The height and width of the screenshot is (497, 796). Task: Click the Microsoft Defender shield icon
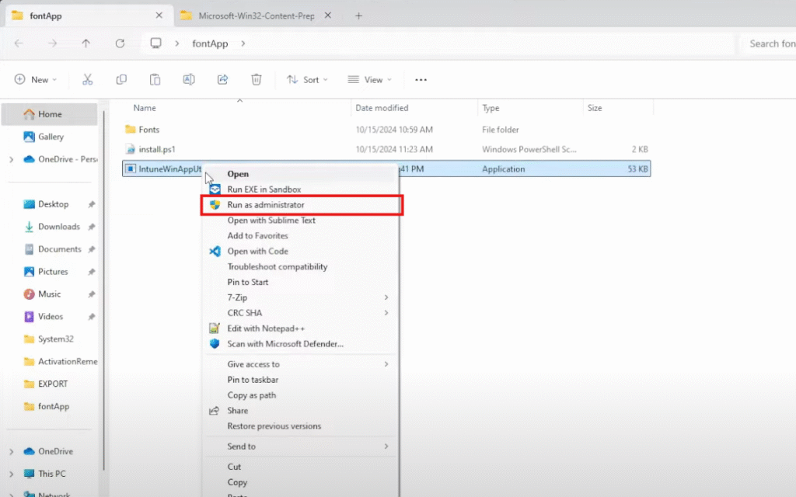pos(215,344)
